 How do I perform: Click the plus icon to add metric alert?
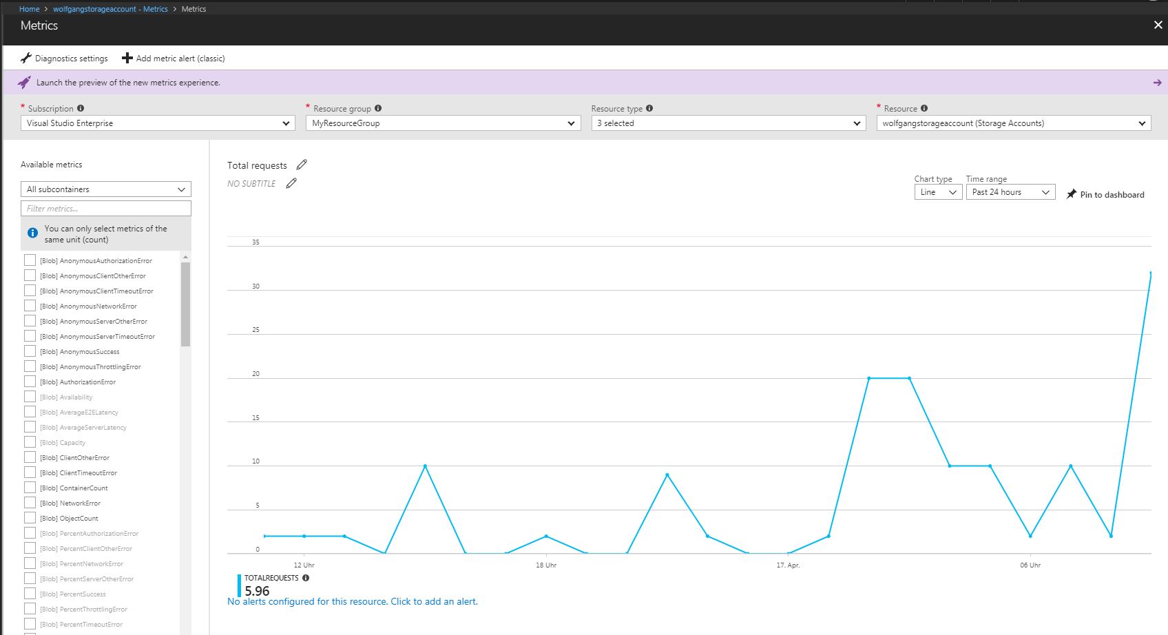pyautogui.click(x=127, y=58)
